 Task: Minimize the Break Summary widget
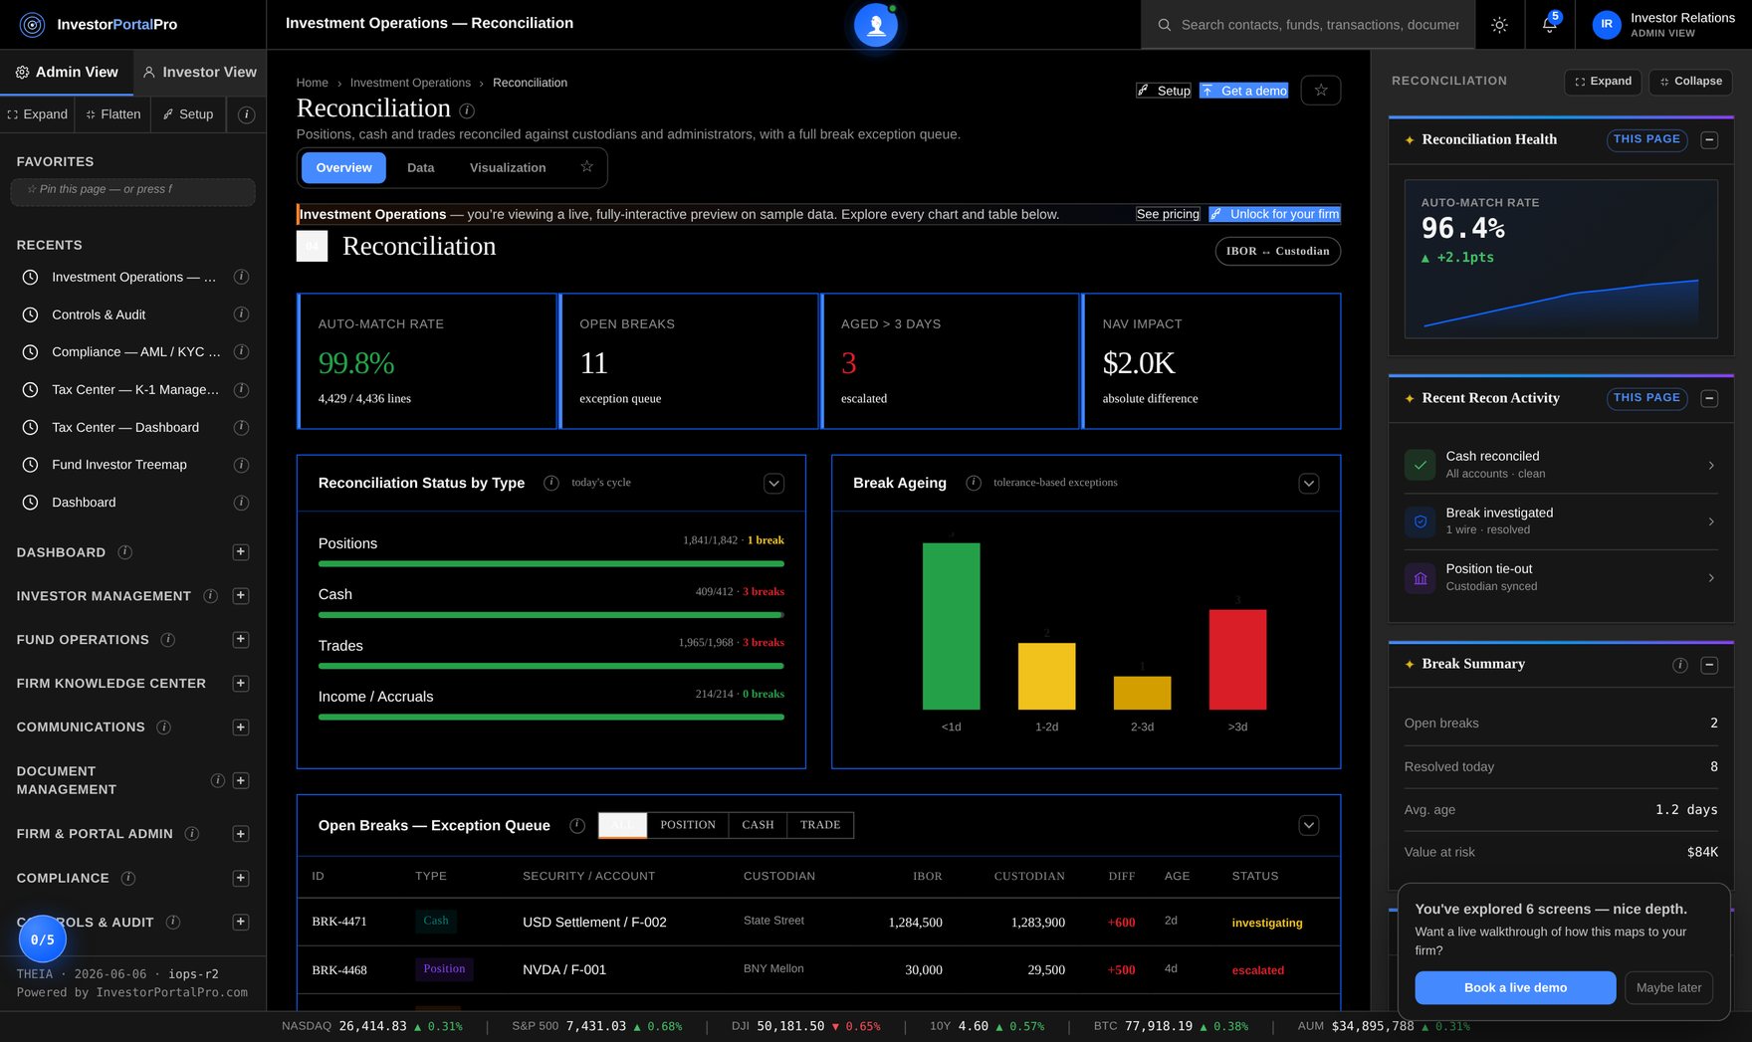(x=1709, y=665)
